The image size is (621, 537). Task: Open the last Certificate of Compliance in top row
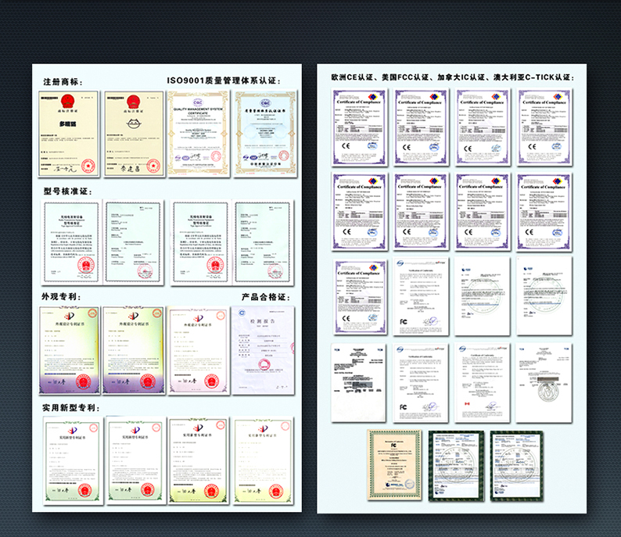click(x=545, y=127)
